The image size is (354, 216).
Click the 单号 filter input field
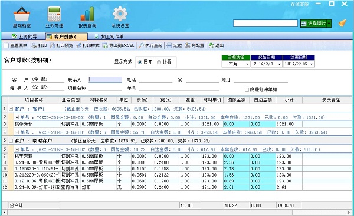coord(179,88)
